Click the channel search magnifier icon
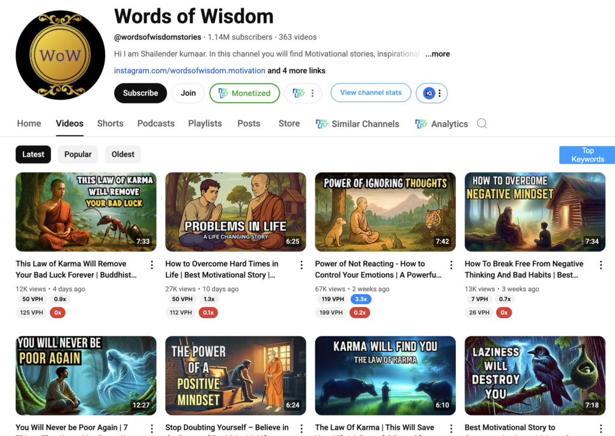The width and height of the screenshot is (615, 436). pos(482,124)
